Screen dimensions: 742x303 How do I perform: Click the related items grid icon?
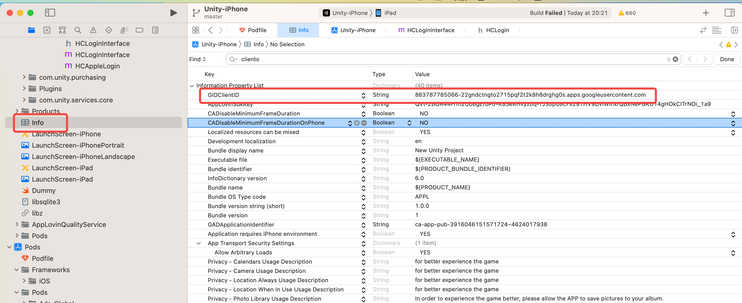coord(196,30)
